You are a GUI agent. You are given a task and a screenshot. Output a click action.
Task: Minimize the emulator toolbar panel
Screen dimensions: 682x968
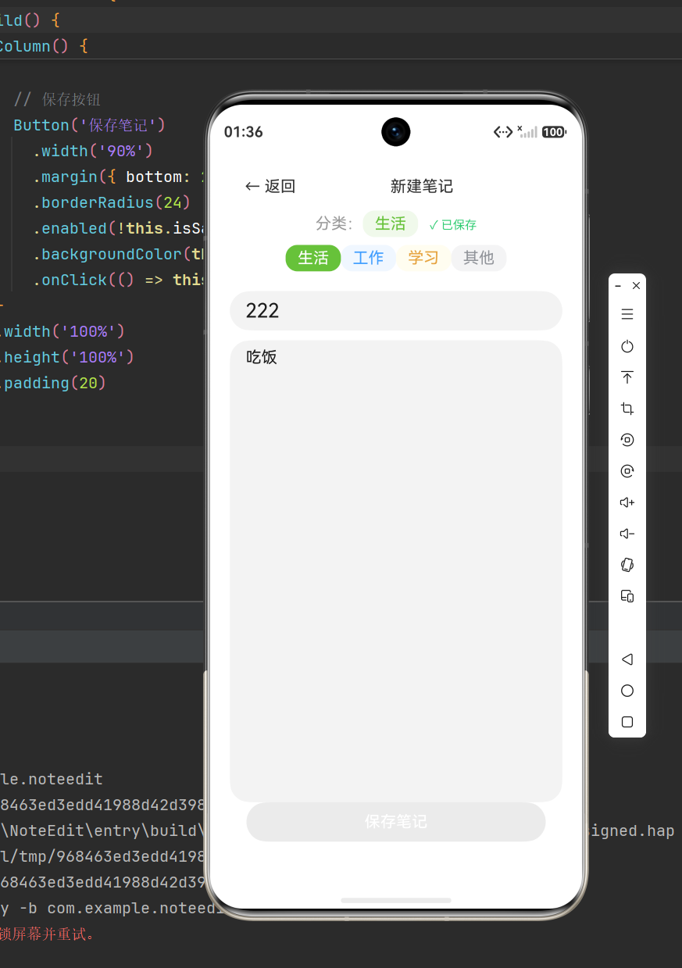pos(618,286)
